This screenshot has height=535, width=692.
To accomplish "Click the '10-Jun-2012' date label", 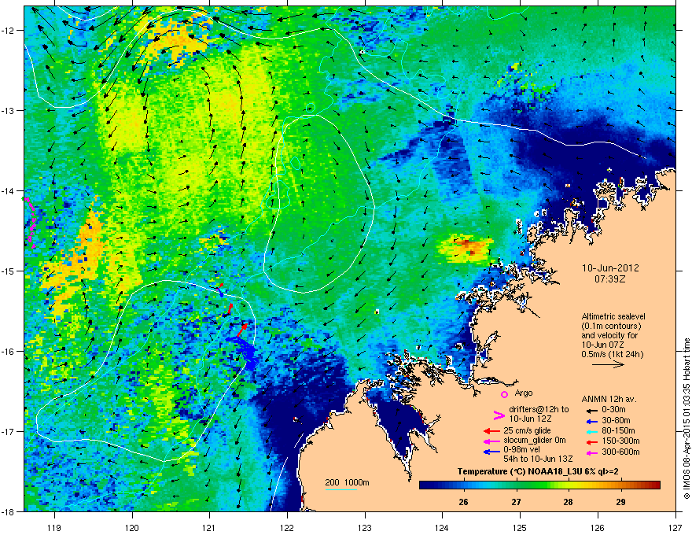I will click(610, 268).
